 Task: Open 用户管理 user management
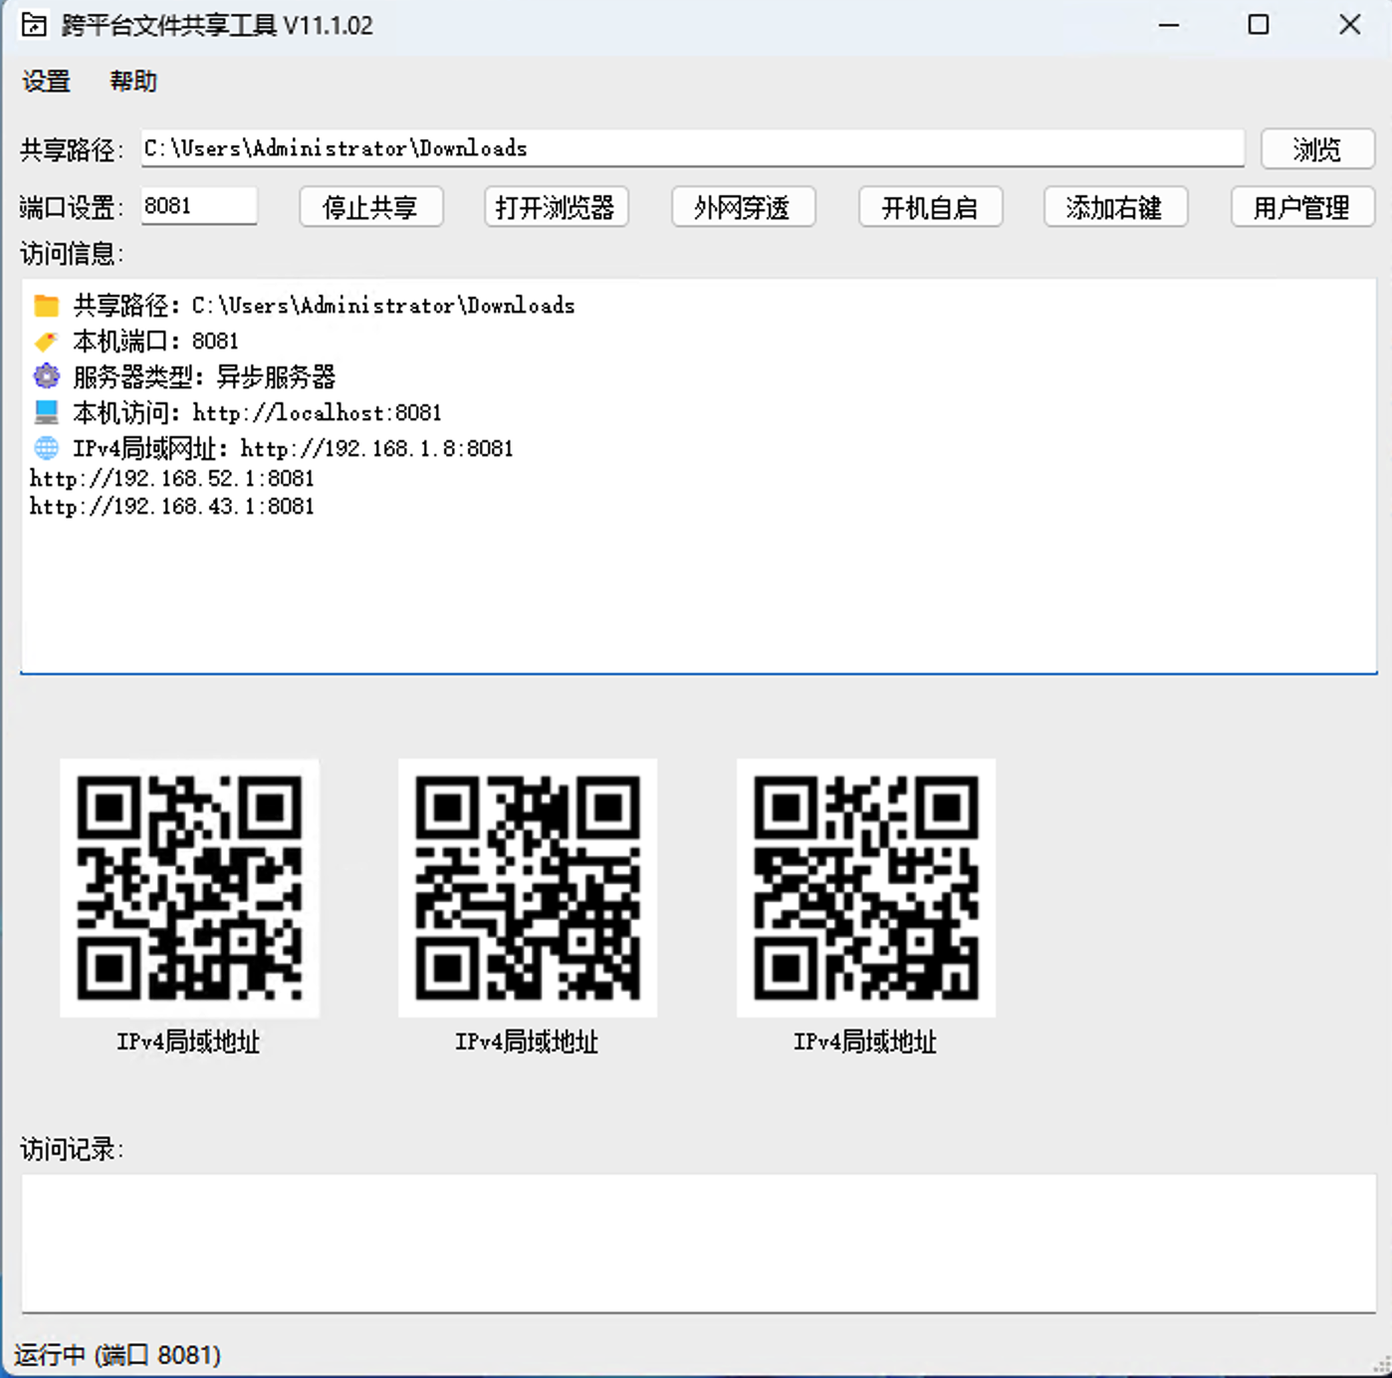point(1301,207)
